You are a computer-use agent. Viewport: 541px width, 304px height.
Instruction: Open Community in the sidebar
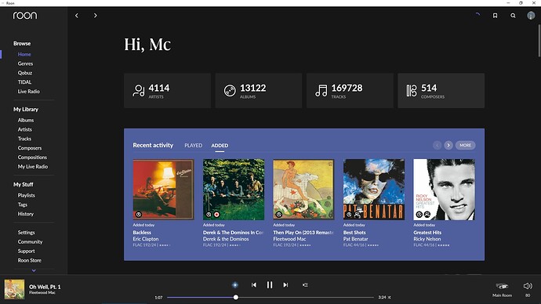click(x=30, y=242)
